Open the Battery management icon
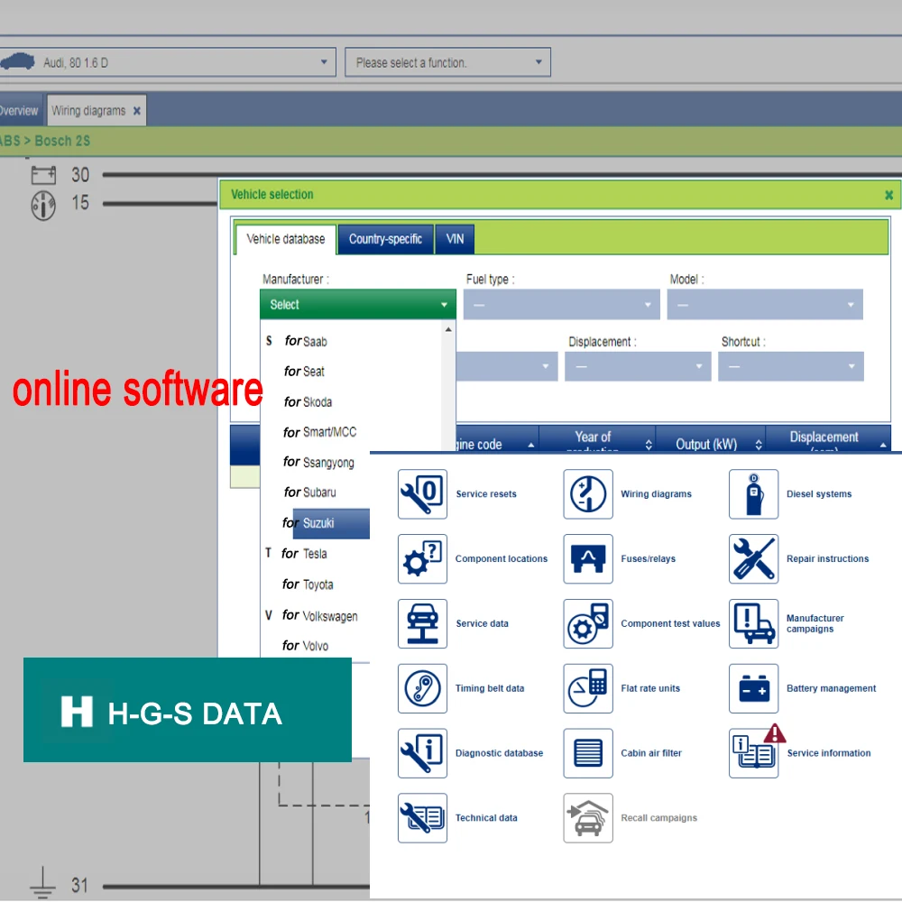Screen dimensions: 902x902 point(753,688)
